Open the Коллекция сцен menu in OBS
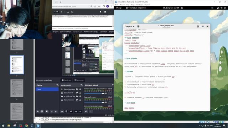 (x=91, y=32)
